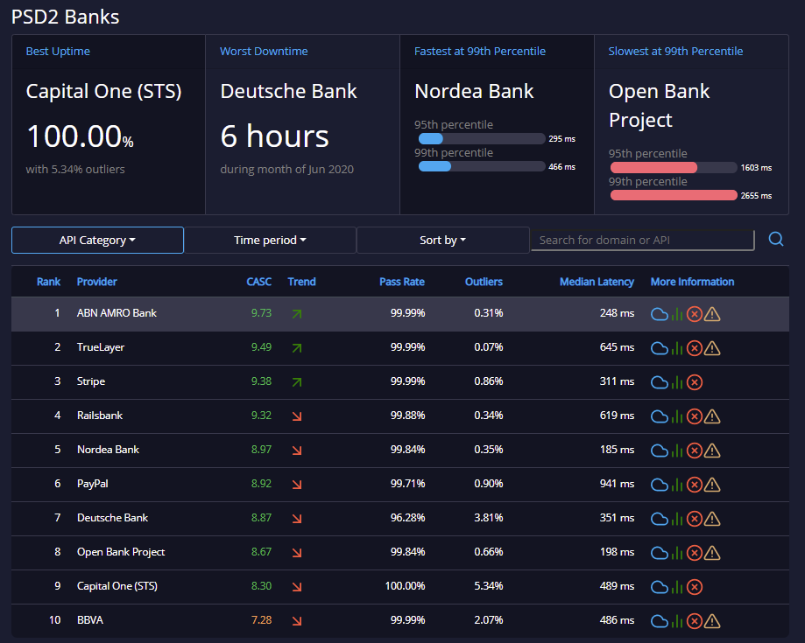Focus the Search for domain or API field
Viewport: 805px width, 643px height.
pyautogui.click(x=643, y=240)
